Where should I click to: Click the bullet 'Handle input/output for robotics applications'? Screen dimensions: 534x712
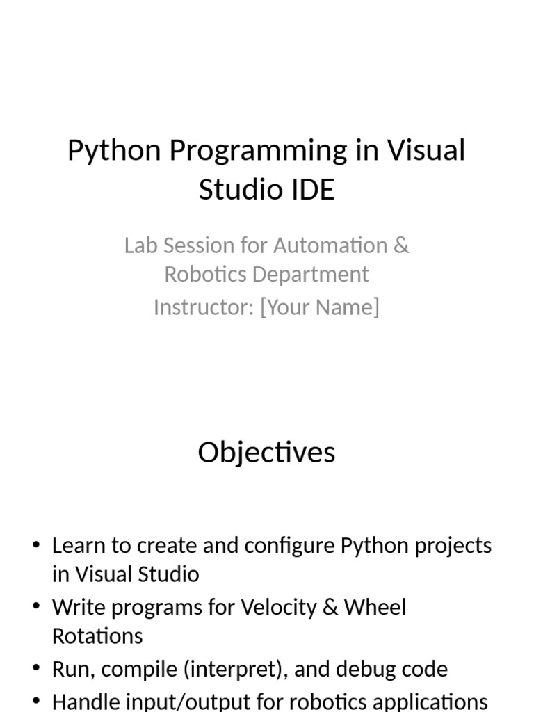point(270,701)
